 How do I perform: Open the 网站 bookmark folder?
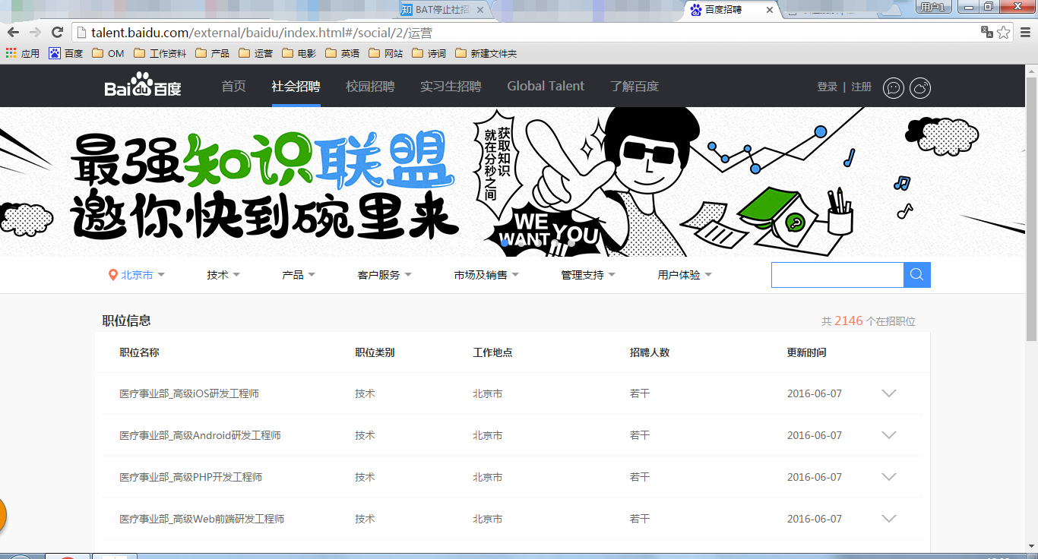[x=385, y=53]
